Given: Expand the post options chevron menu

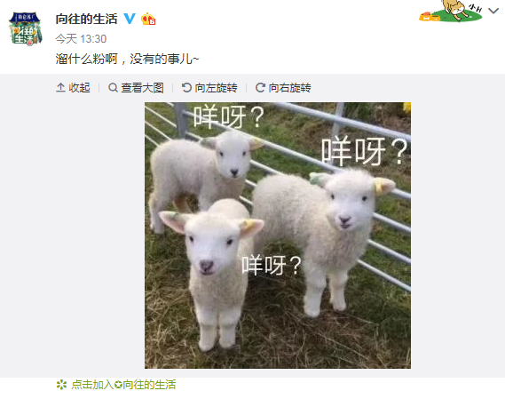Looking at the screenshot, I should click(493, 12).
